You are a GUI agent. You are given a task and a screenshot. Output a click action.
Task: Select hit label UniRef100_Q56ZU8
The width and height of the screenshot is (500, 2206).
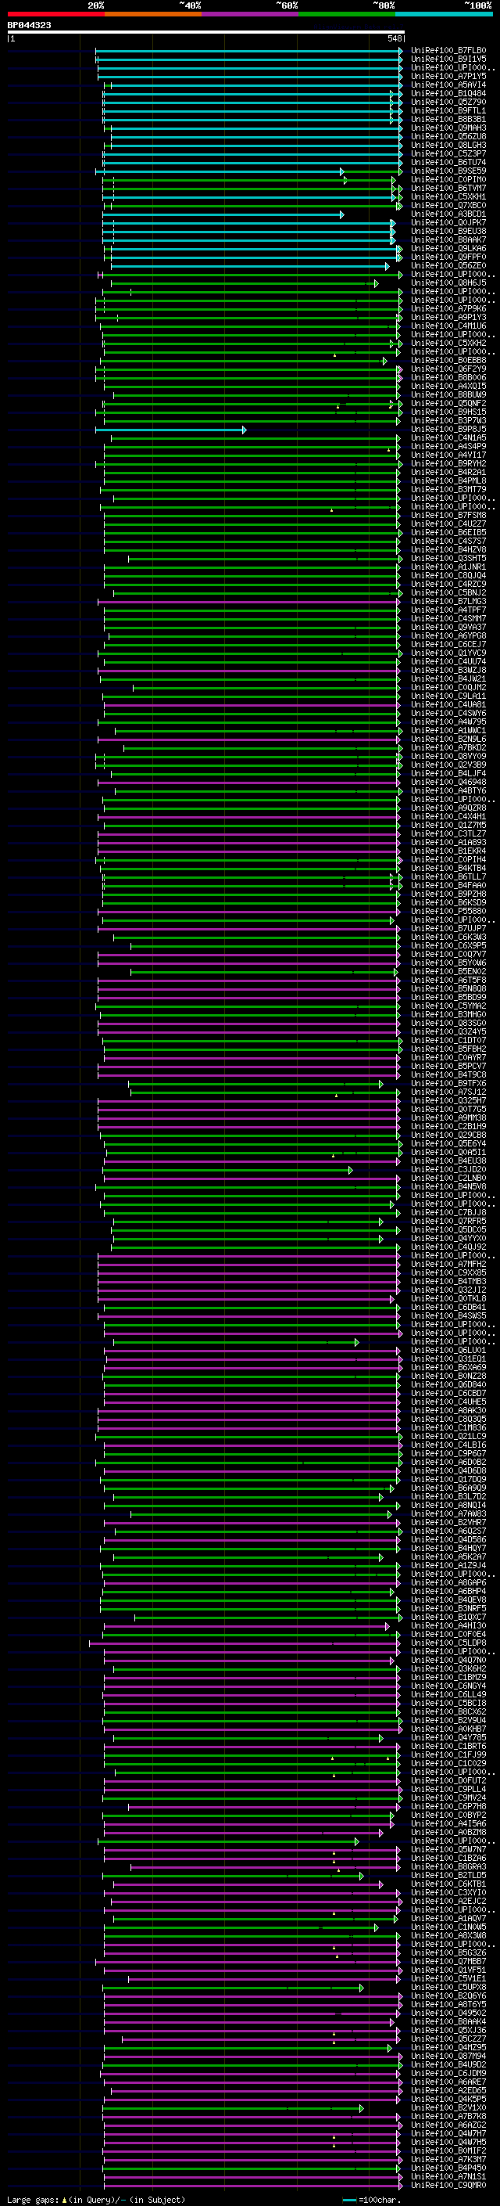448,136
